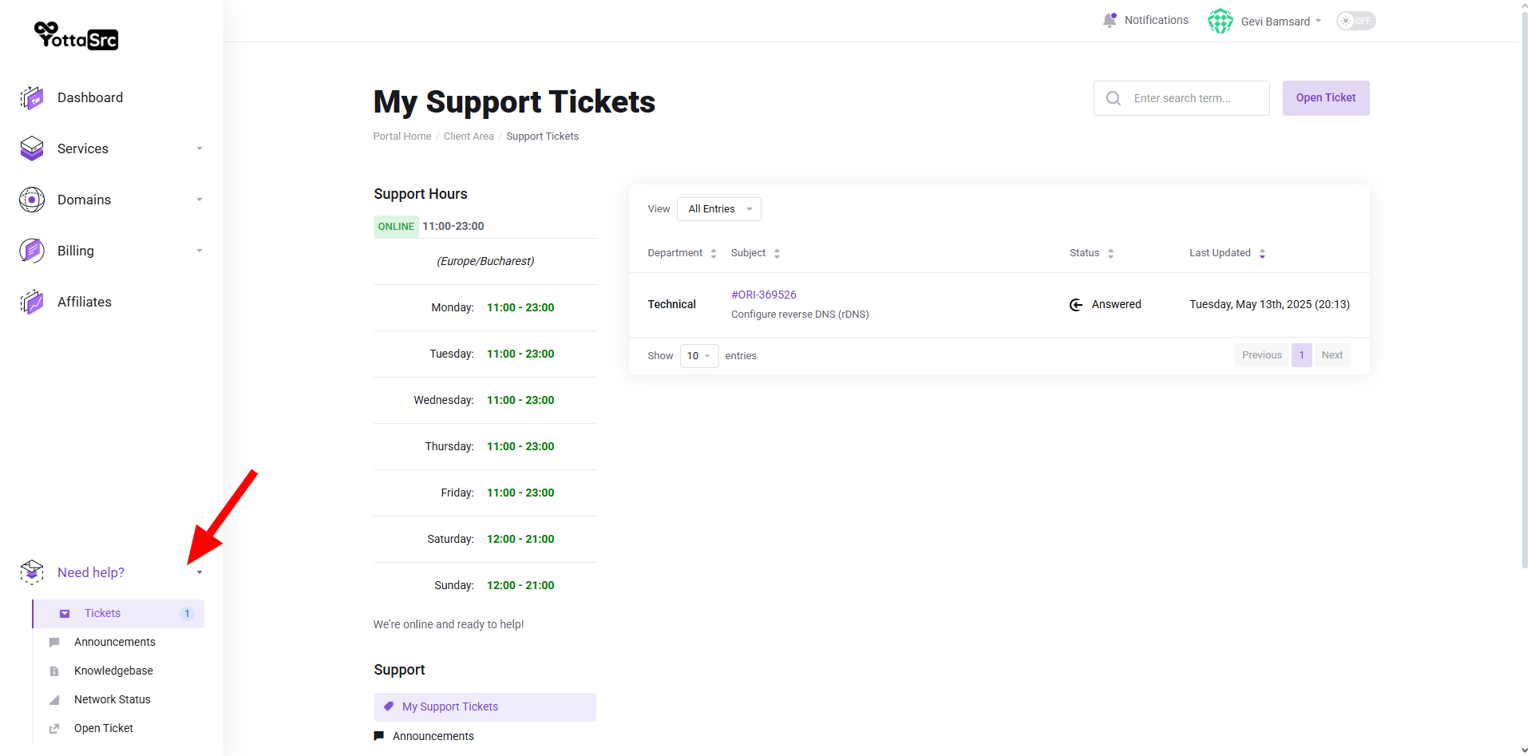Open ticket #ORI-369526 link
Image resolution: width=1531 pixels, height=756 pixels.
click(764, 295)
